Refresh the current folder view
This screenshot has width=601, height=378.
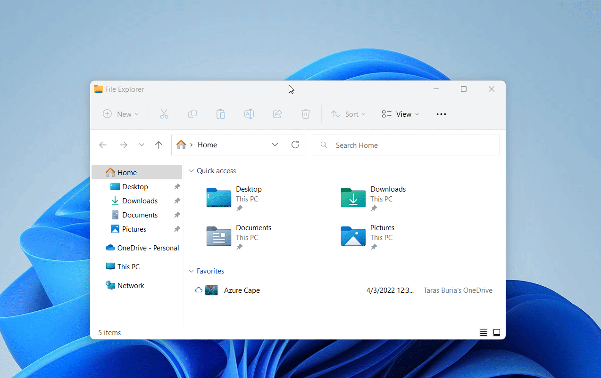pyautogui.click(x=295, y=145)
